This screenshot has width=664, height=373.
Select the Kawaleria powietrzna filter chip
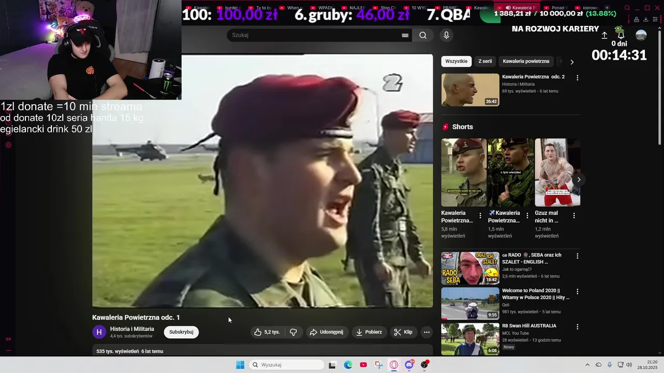point(526,61)
